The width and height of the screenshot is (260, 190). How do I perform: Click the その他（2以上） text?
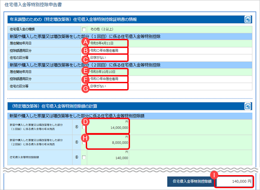tap(102, 29)
